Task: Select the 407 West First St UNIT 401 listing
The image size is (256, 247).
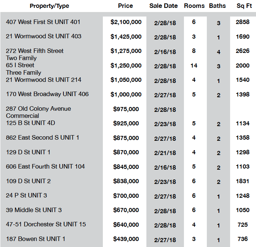Action: pos(43,22)
